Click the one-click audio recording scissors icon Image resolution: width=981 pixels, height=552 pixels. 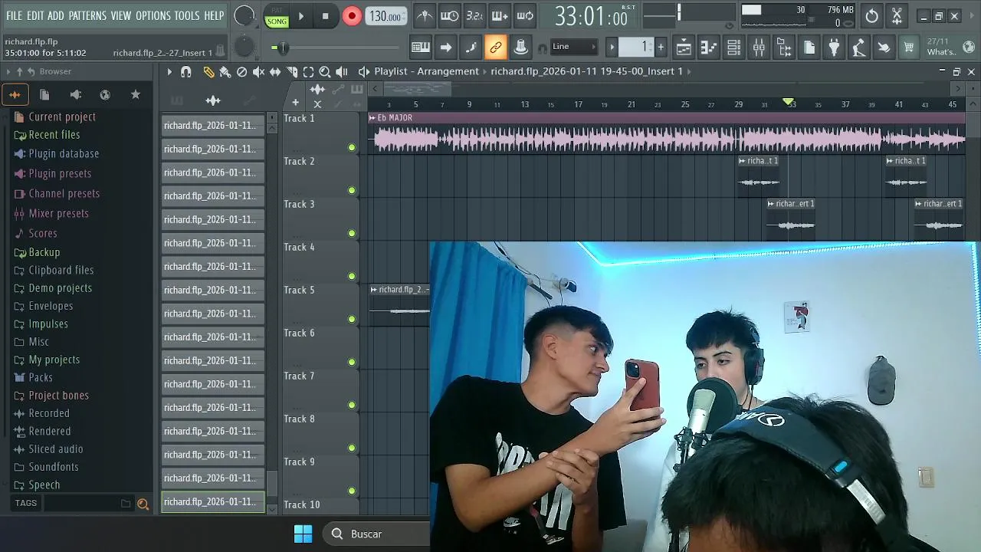897,16
